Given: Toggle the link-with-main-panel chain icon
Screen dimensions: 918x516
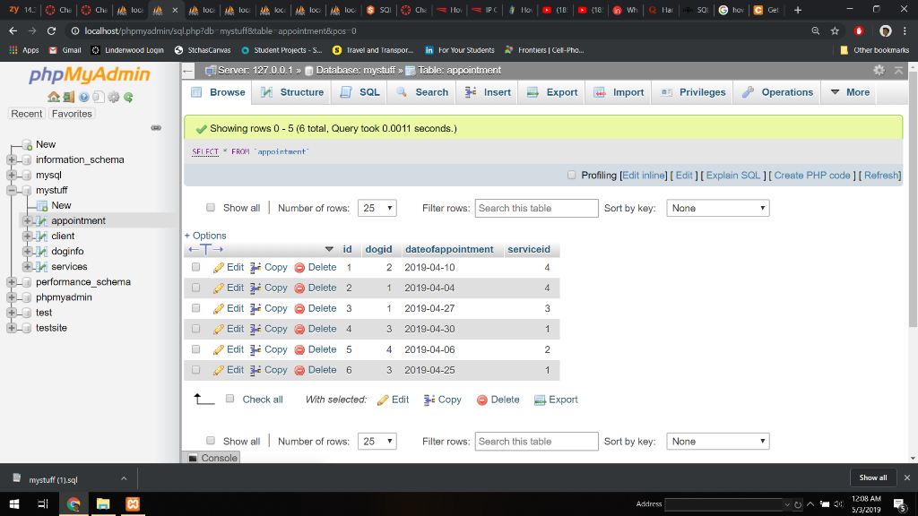Looking at the screenshot, I should [x=156, y=127].
